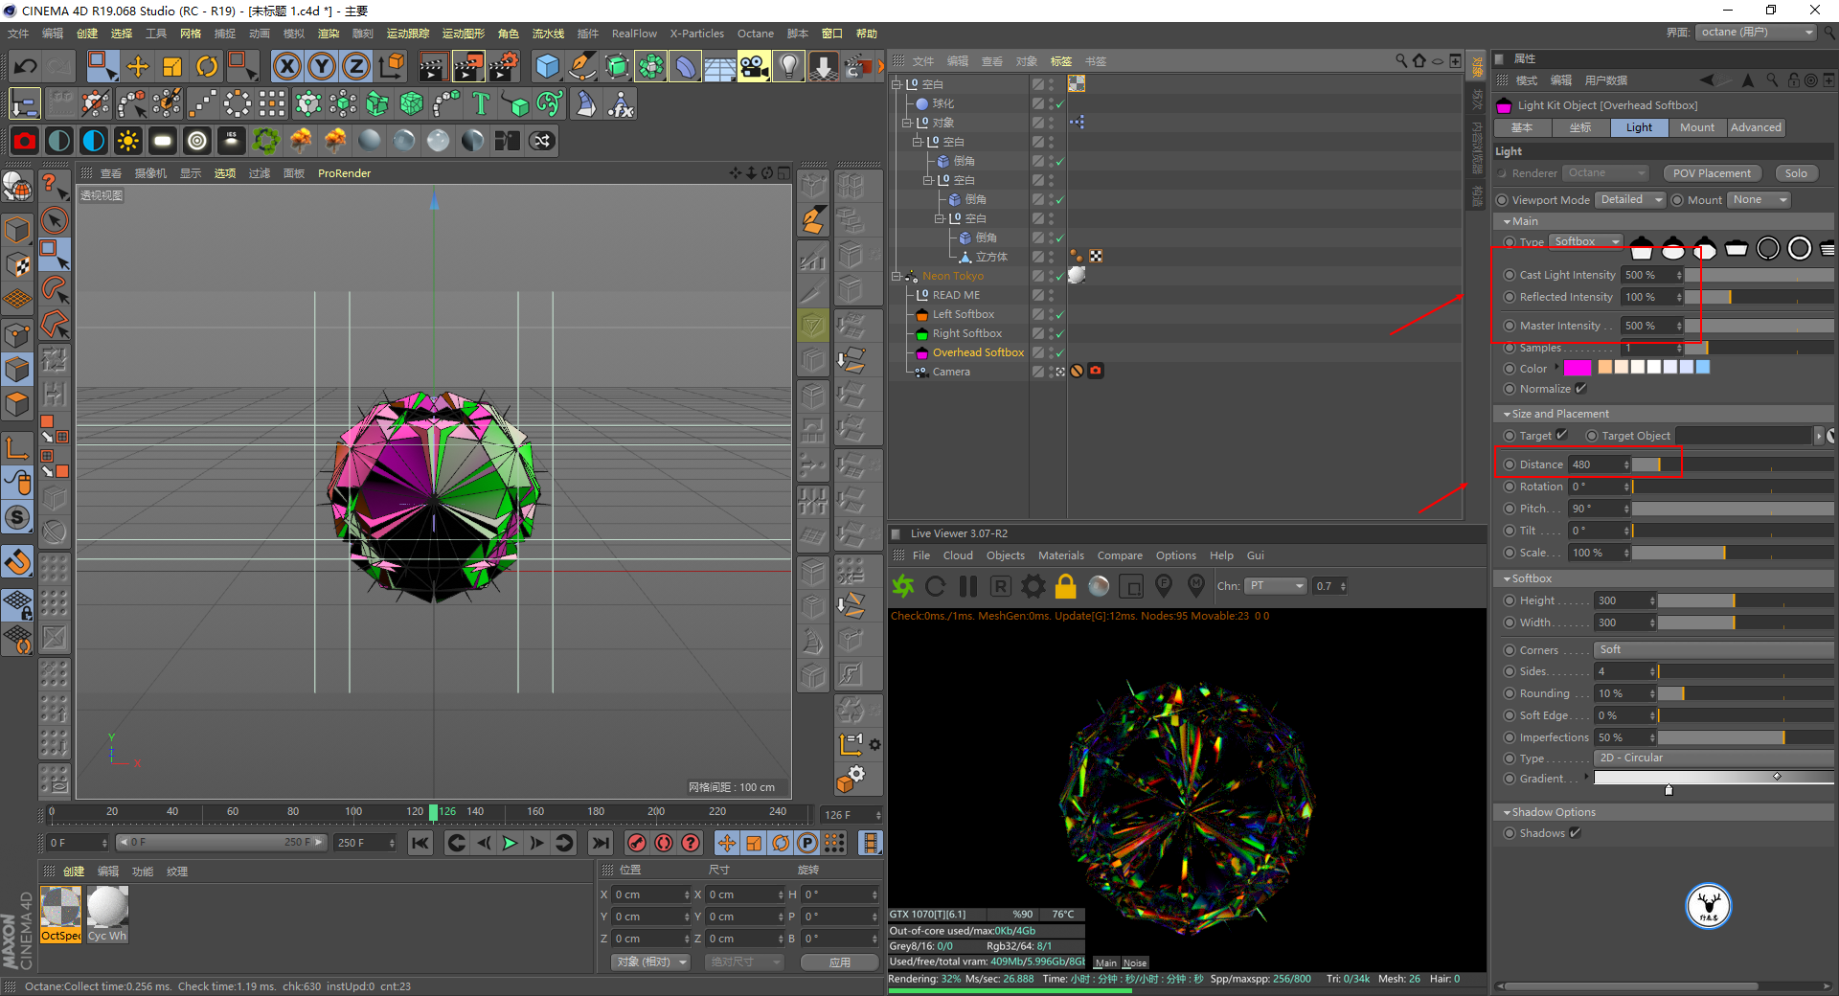1839x996 pixels.
Task: Open the Octane menu in the menu bar
Action: pos(755,34)
